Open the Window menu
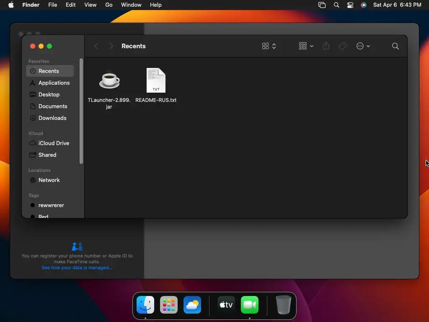Screen dimensions: 429x322 coord(131,5)
